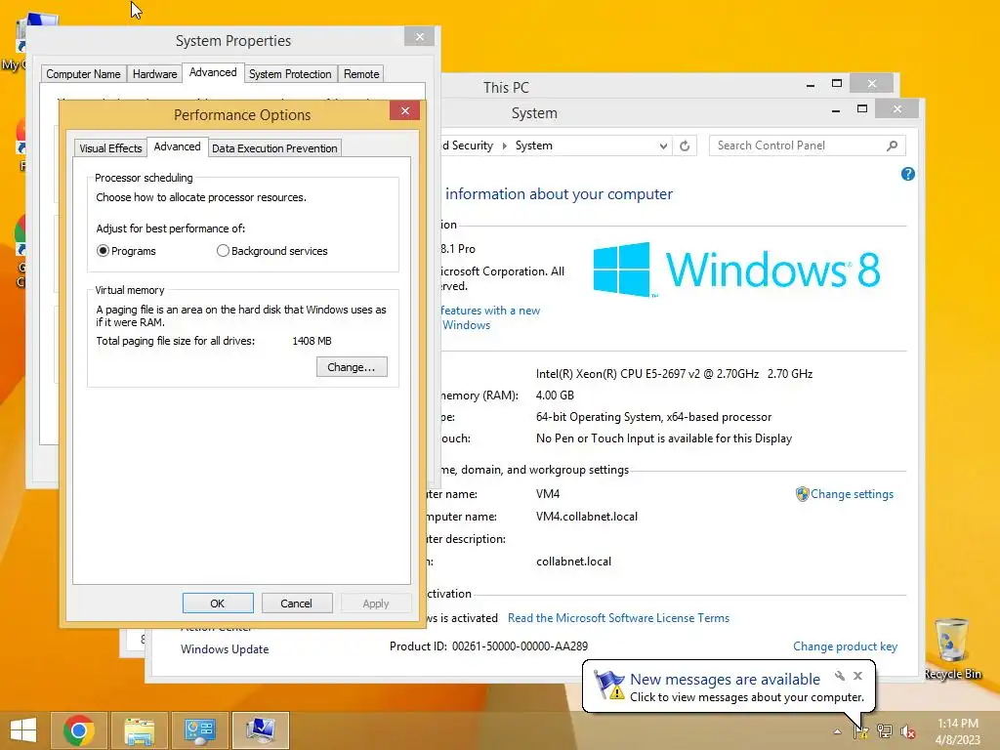Maximize the This PC window
Viewport: 1000px width, 750px height.
click(x=837, y=84)
